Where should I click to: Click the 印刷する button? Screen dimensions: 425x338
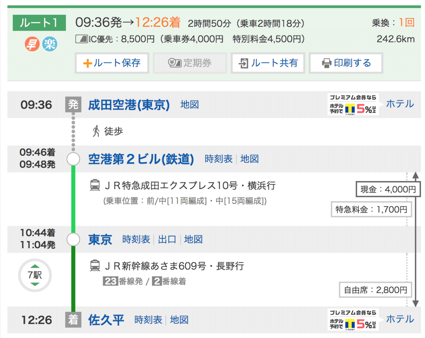click(346, 63)
